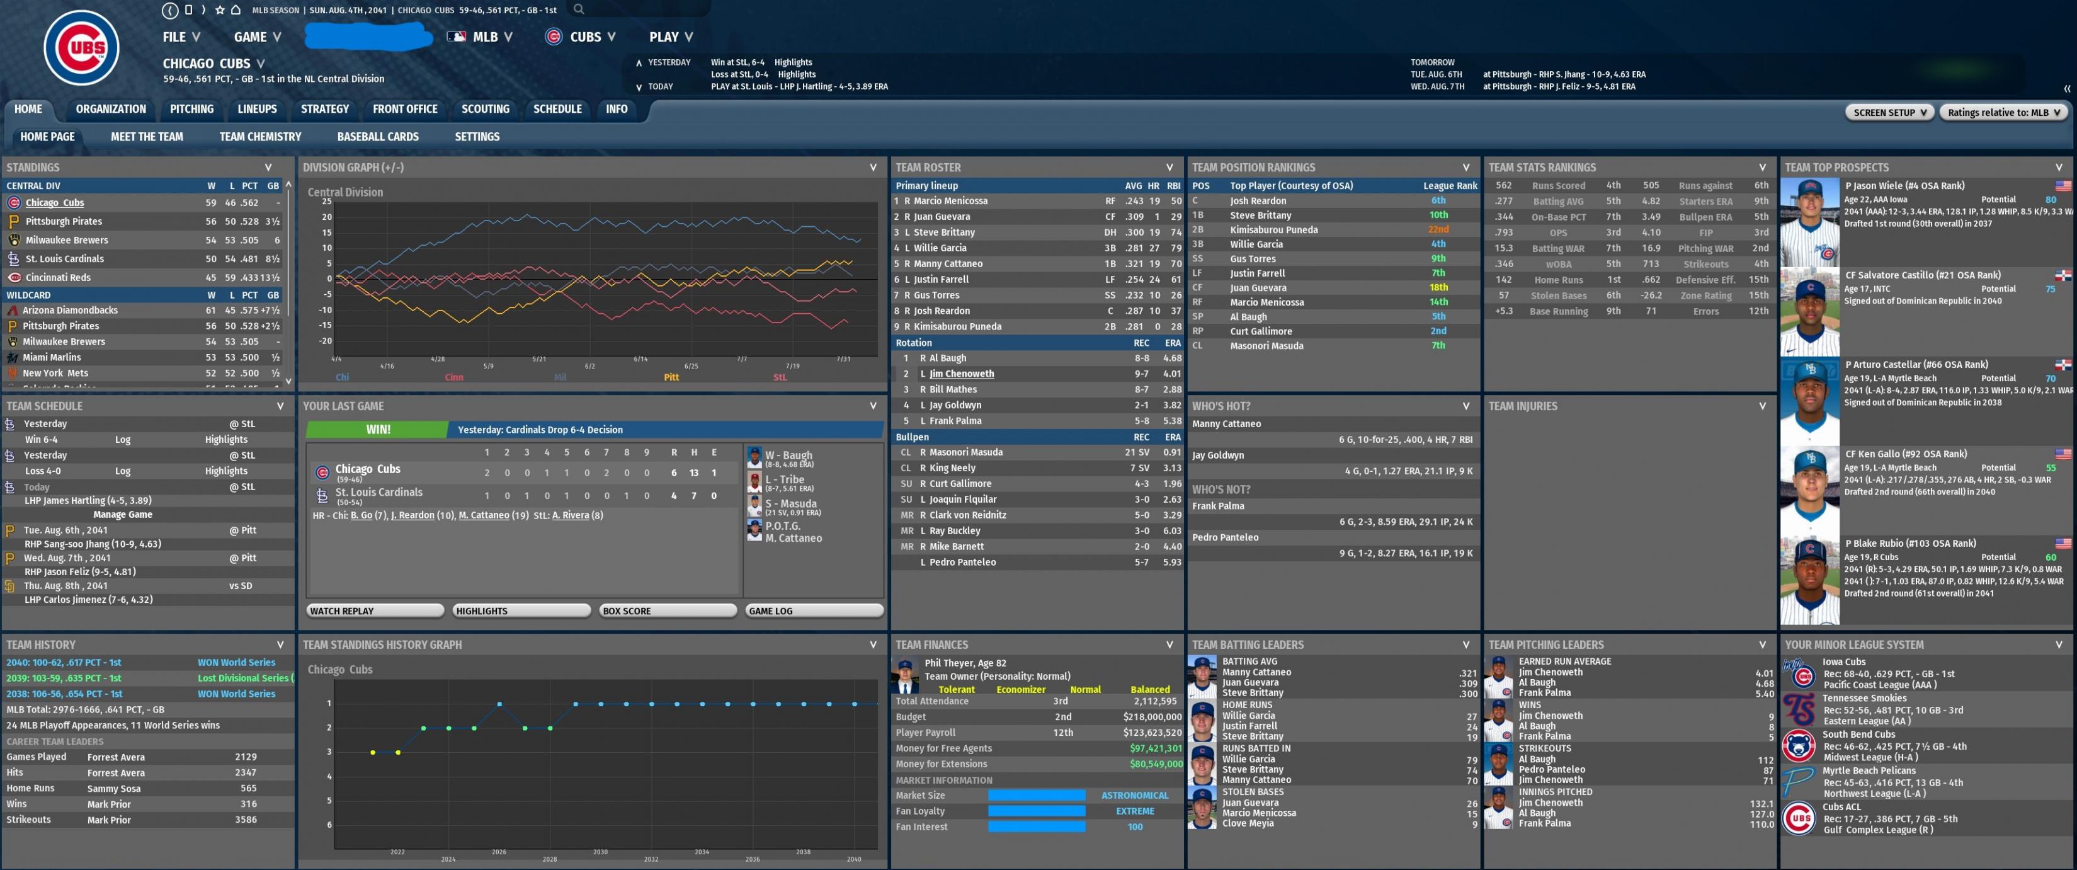Click the Cincinnati Reds logo in standings
Screen dimensions: 2077x870
14,277
